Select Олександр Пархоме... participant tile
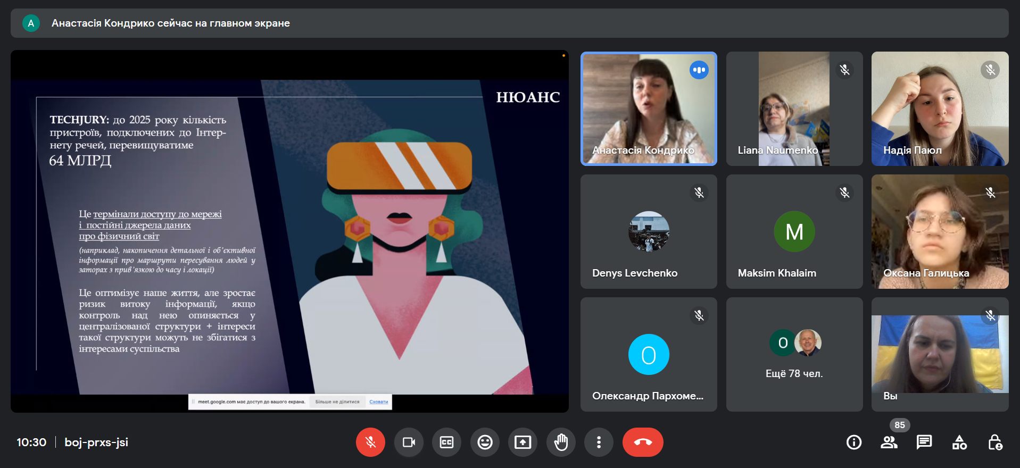This screenshot has width=1020, height=468. click(649, 354)
